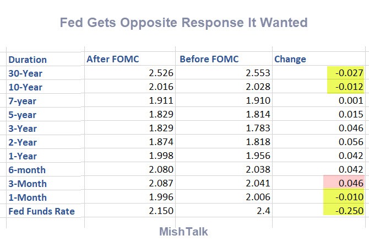Click the chart title text
Viewport: 369px width, 246px height.
183,23
